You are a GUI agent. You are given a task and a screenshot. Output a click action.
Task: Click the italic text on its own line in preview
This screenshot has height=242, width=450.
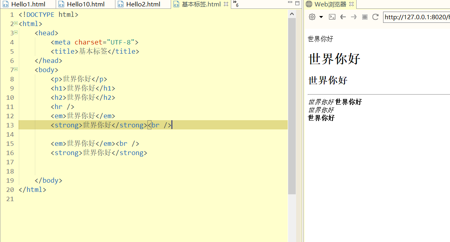point(321,110)
